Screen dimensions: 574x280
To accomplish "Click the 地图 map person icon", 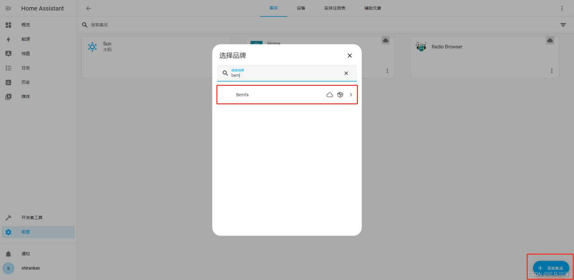I will (x=8, y=53).
